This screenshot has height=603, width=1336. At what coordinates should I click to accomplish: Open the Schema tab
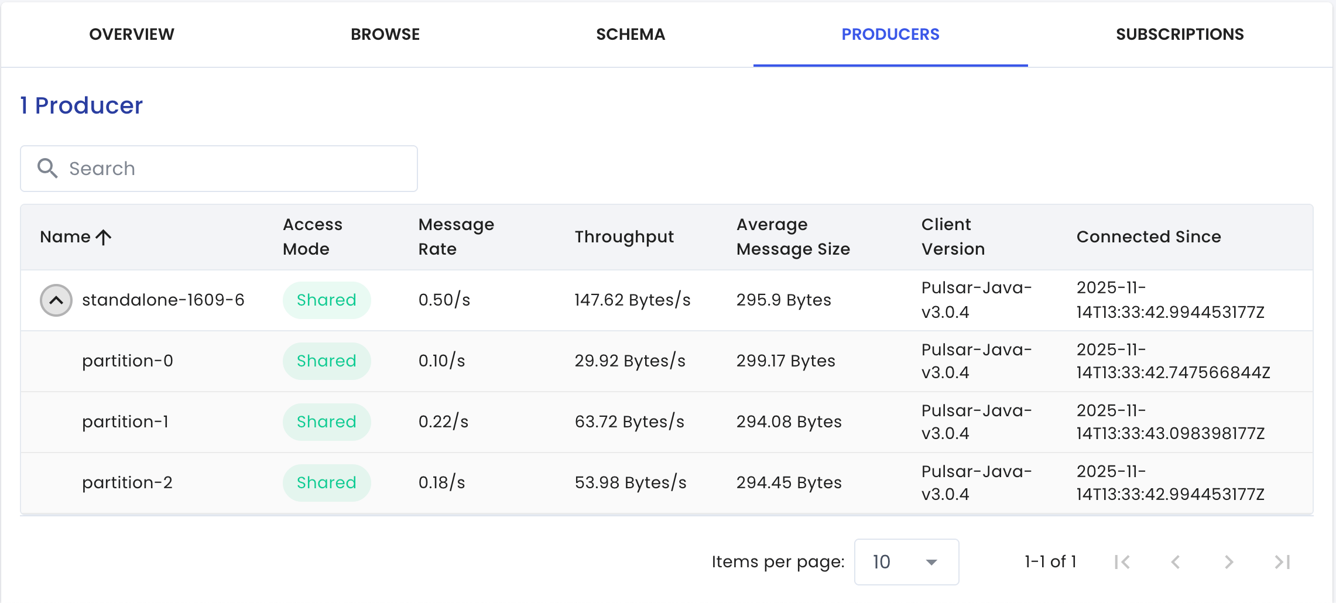point(631,35)
